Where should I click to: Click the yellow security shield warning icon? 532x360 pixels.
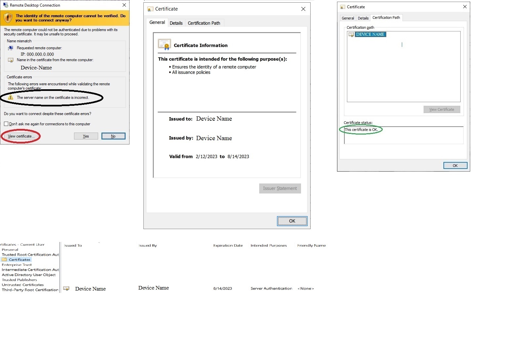tap(8, 18)
